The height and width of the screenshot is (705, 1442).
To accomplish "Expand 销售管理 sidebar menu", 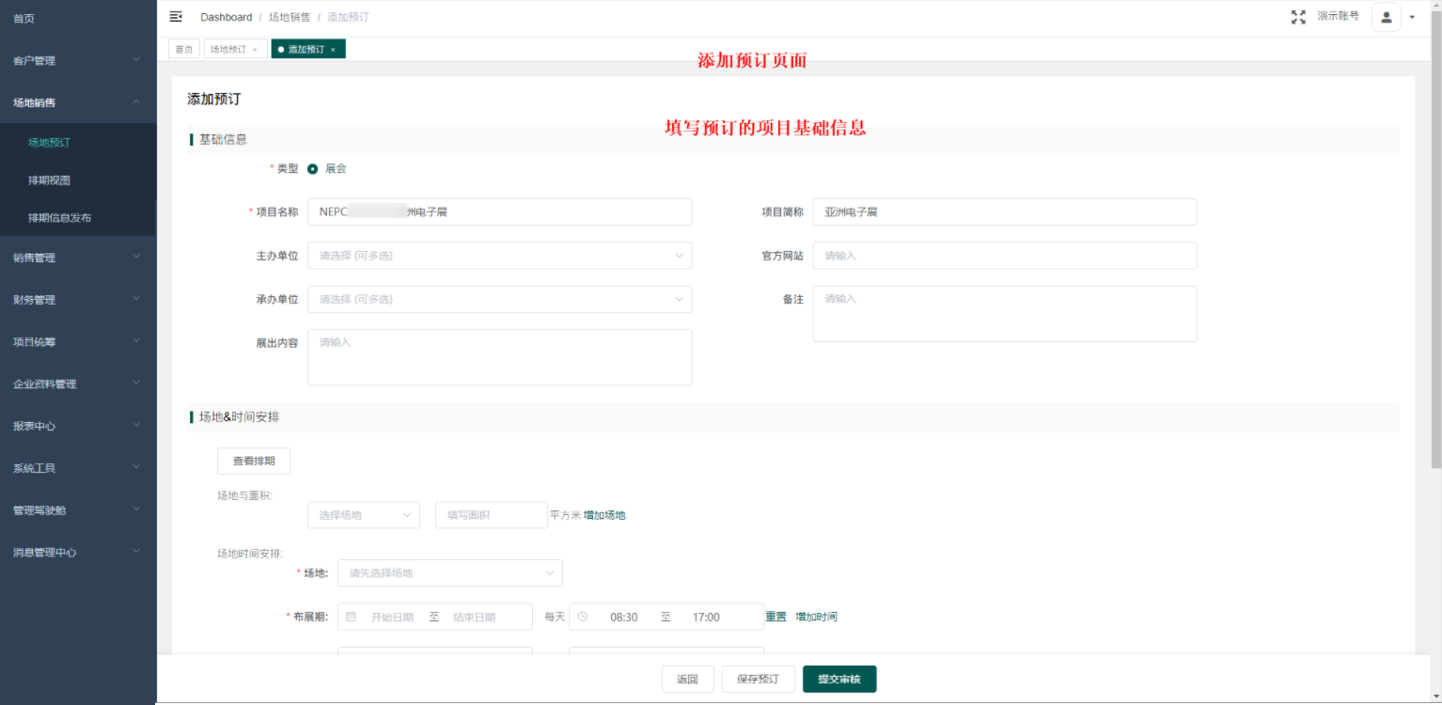I will (78, 258).
